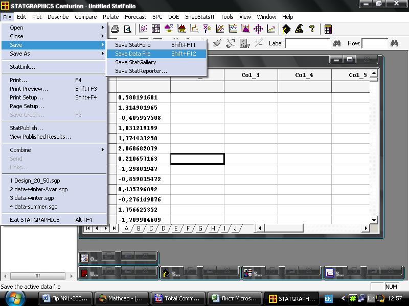The height and width of the screenshot is (306, 409).
Task: Expand the Open submenu in File menu
Action: (x=54, y=28)
